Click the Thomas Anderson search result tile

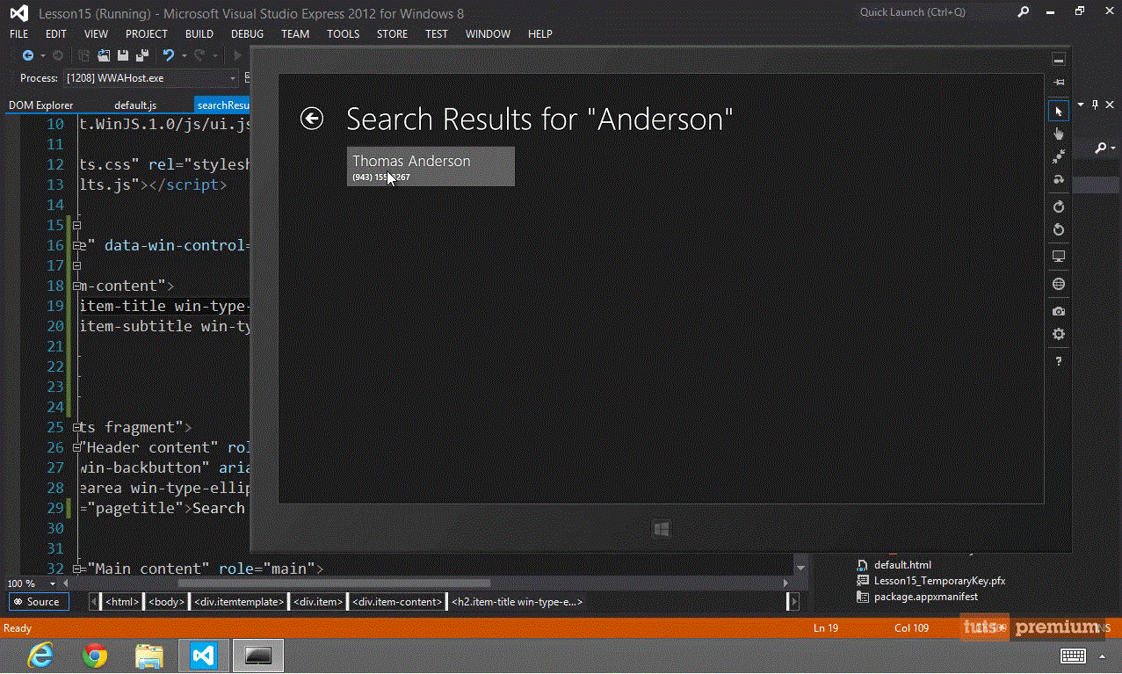point(431,166)
